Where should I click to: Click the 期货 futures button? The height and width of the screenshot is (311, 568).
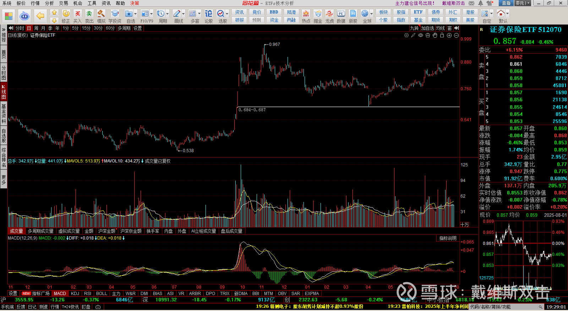436,20
